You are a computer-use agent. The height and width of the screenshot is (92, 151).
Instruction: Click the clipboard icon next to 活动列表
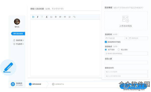[x=14, y=40]
